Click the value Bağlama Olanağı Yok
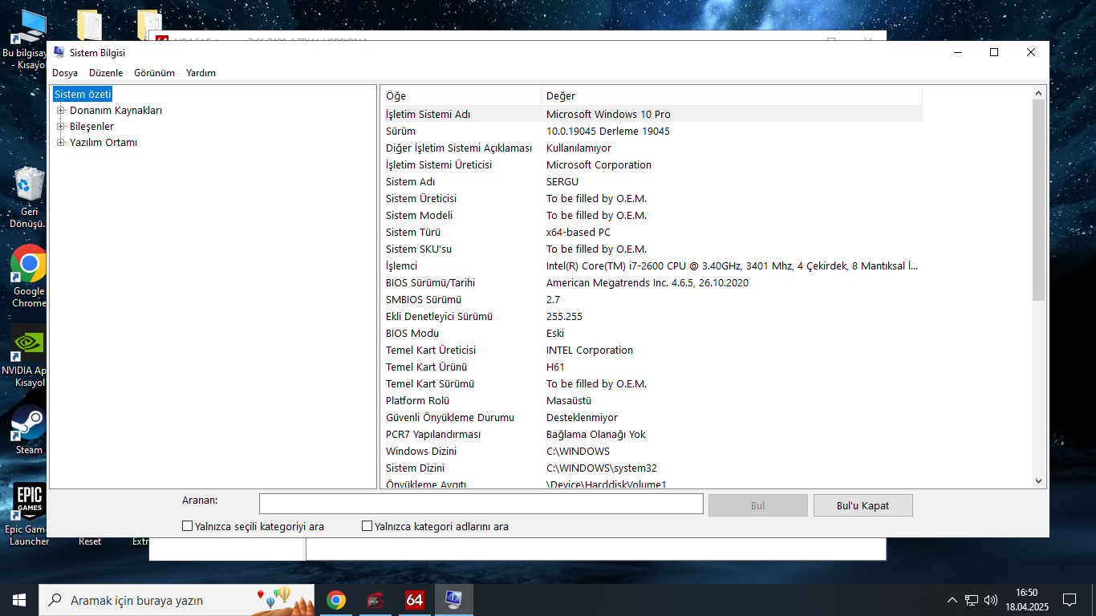The width and height of the screenshot is (1096, 616). 595,434
